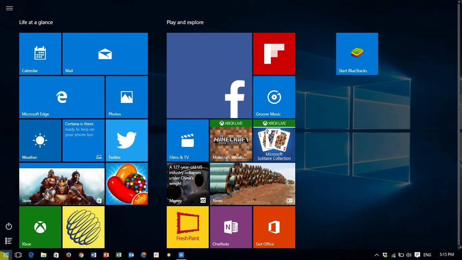462x260 pixels.
Task: Show hidden system tray icons
Action: 377,255
